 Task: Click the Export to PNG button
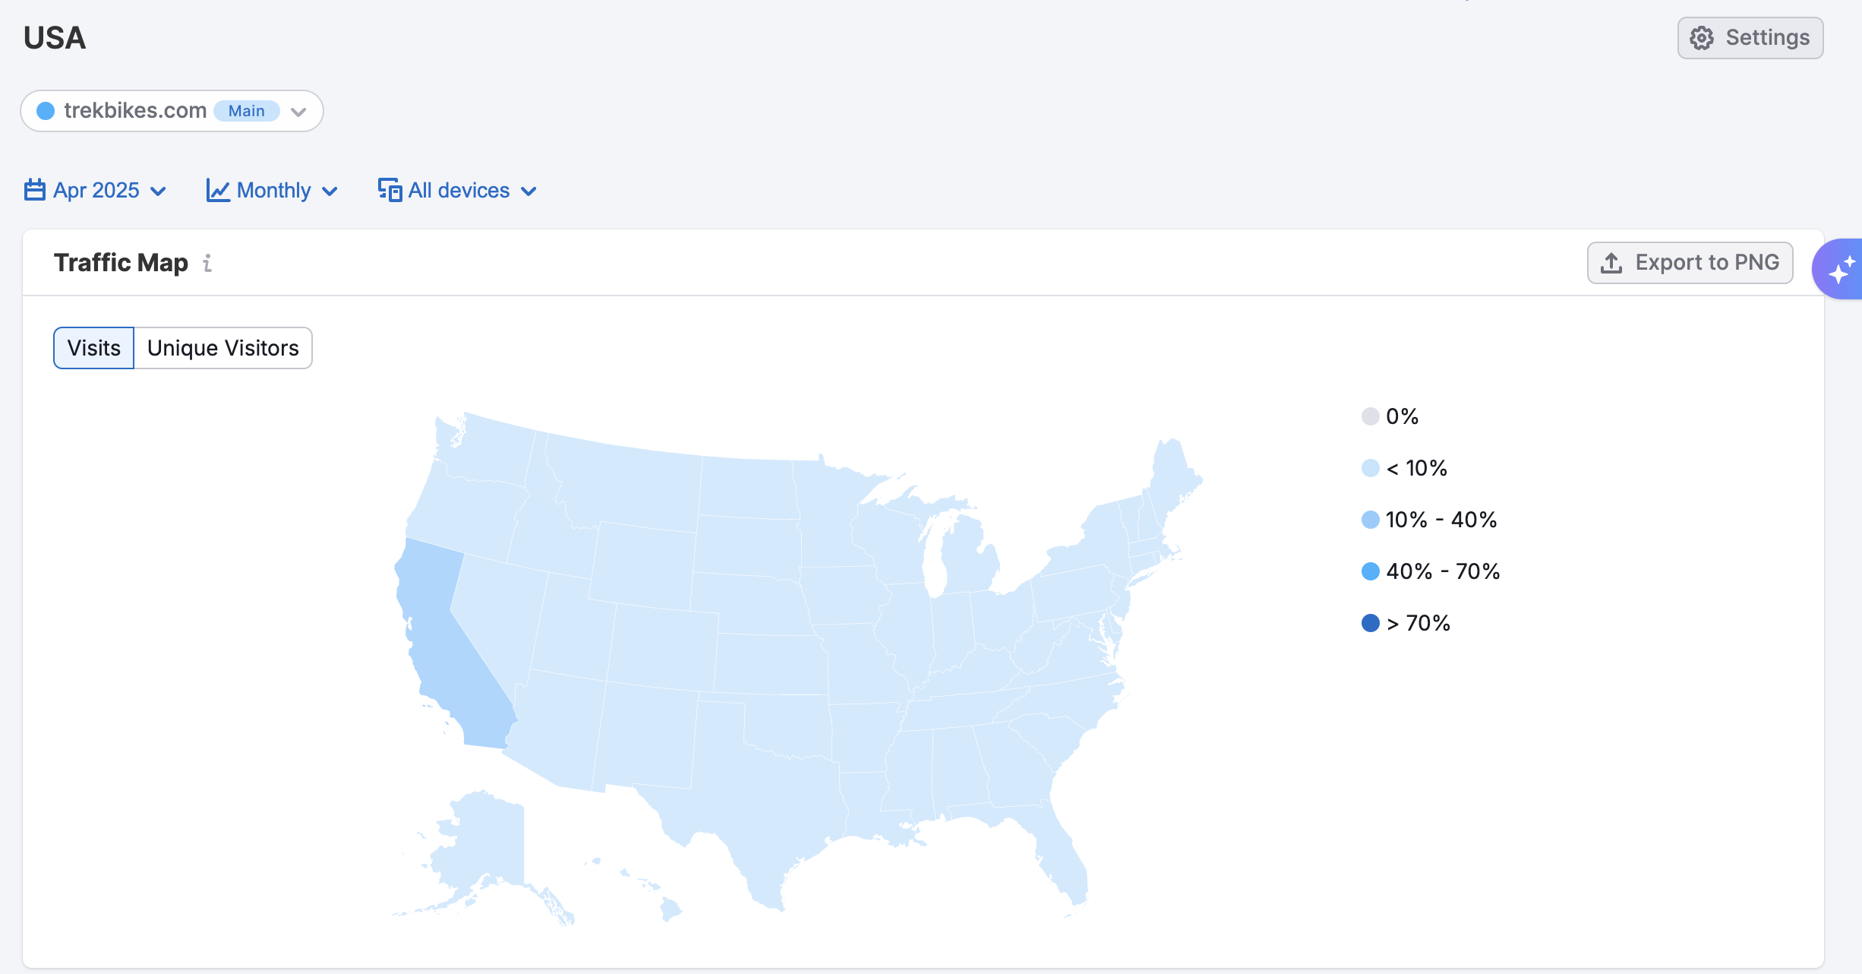1690,263
